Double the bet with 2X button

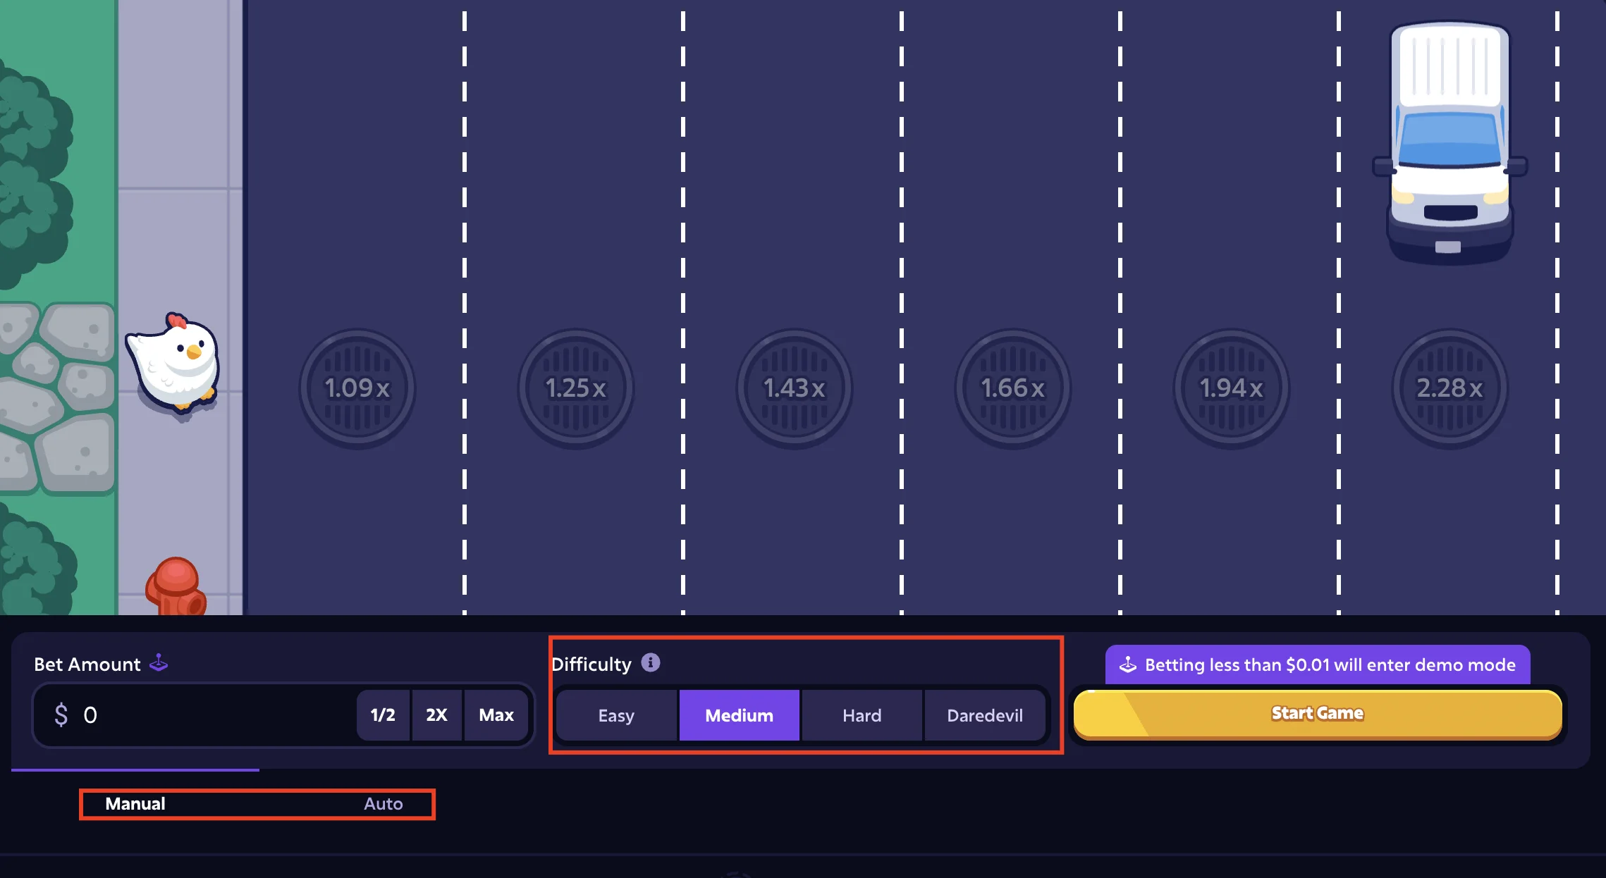click(436, 715)
